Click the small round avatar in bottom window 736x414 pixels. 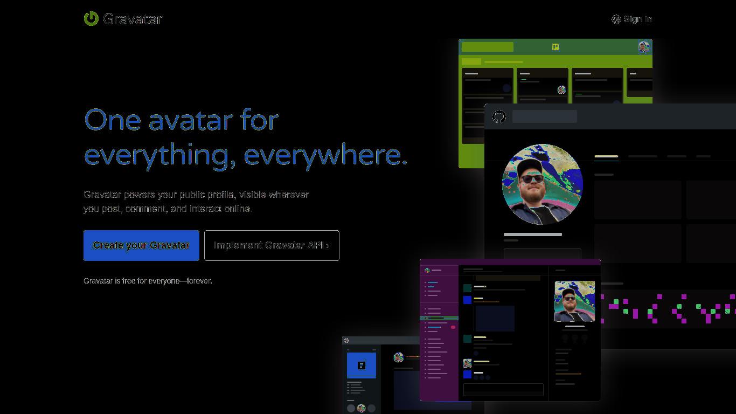tap(399, 357)
